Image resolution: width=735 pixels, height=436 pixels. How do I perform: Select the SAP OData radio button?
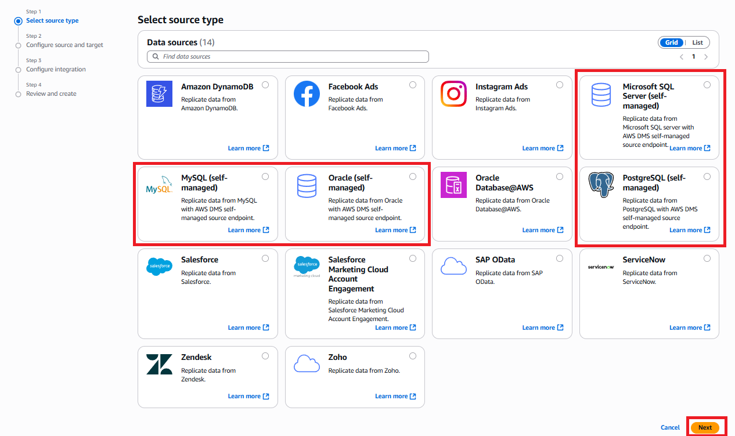tap(560, 258)
